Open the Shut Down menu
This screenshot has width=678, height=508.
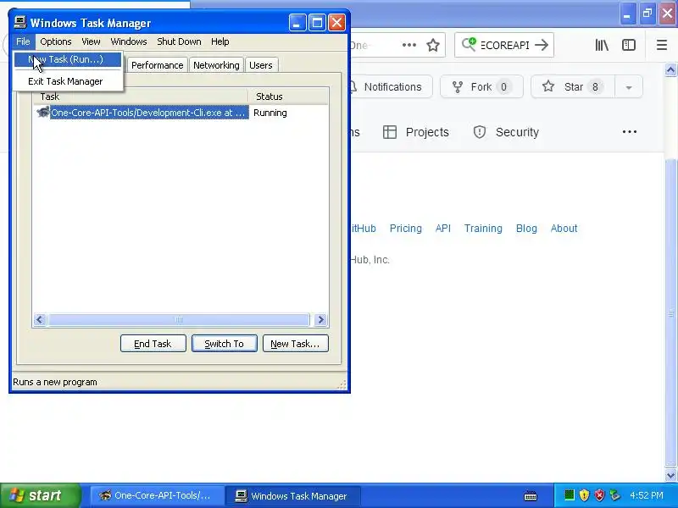point(179,41)
